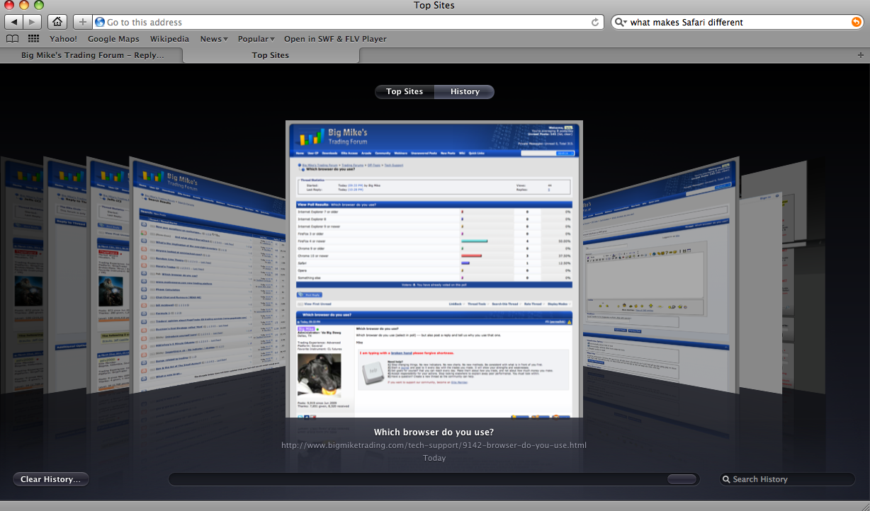Image resolution: width=870 pixels, height=511 pixels.
Task: Click the address bar field
Action: [349, 22]
